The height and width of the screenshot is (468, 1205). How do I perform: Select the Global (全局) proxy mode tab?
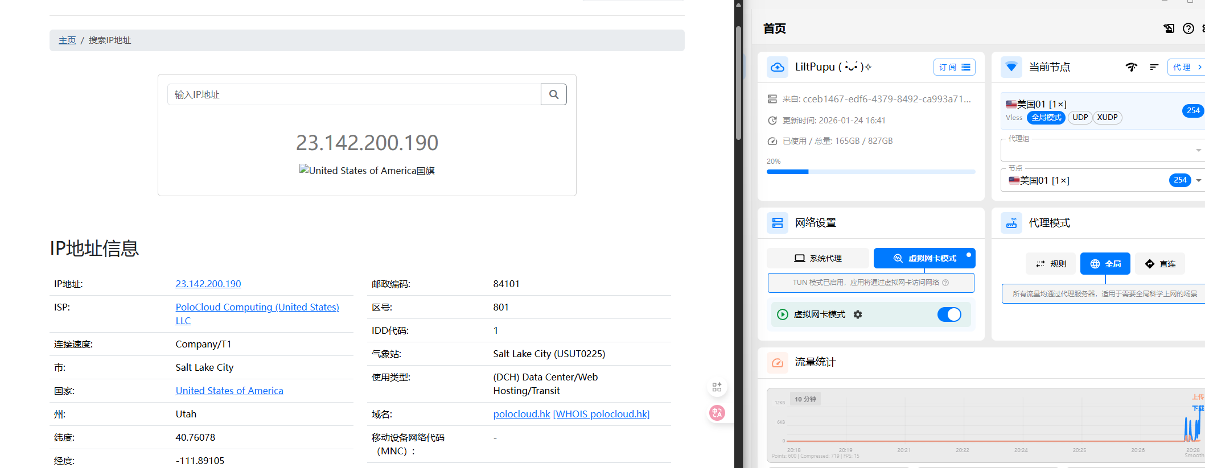click(1105, 264)
